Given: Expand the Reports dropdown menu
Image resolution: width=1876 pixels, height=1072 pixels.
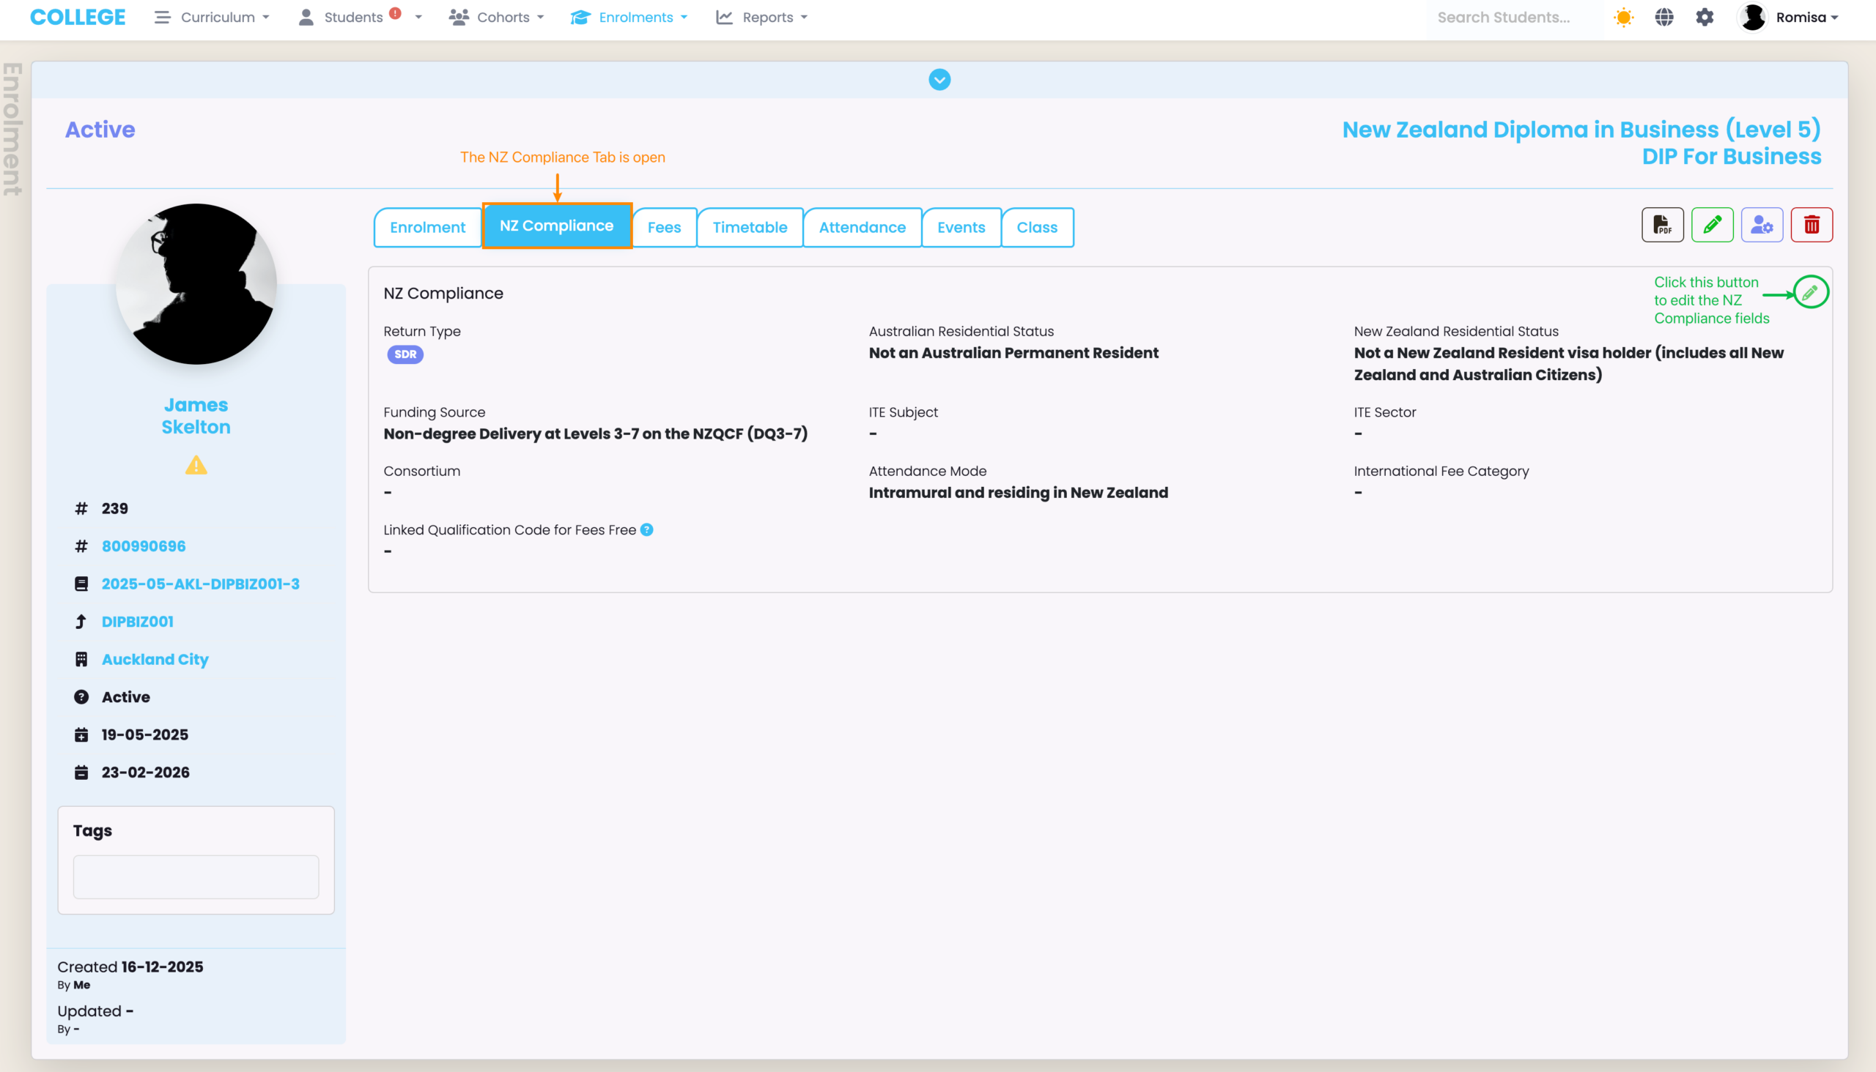Looking at the screenshot, I should pos(762,18).
